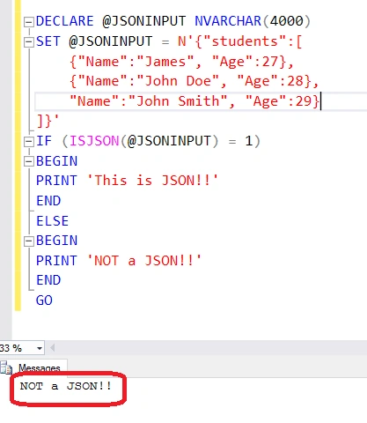This screenshot has width=367, height=423.
Task: Click the 4000 length value
Action: point(286,21)
